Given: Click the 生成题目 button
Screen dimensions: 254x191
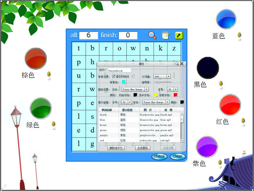Looking at the screenshot, I should [142, 148].
